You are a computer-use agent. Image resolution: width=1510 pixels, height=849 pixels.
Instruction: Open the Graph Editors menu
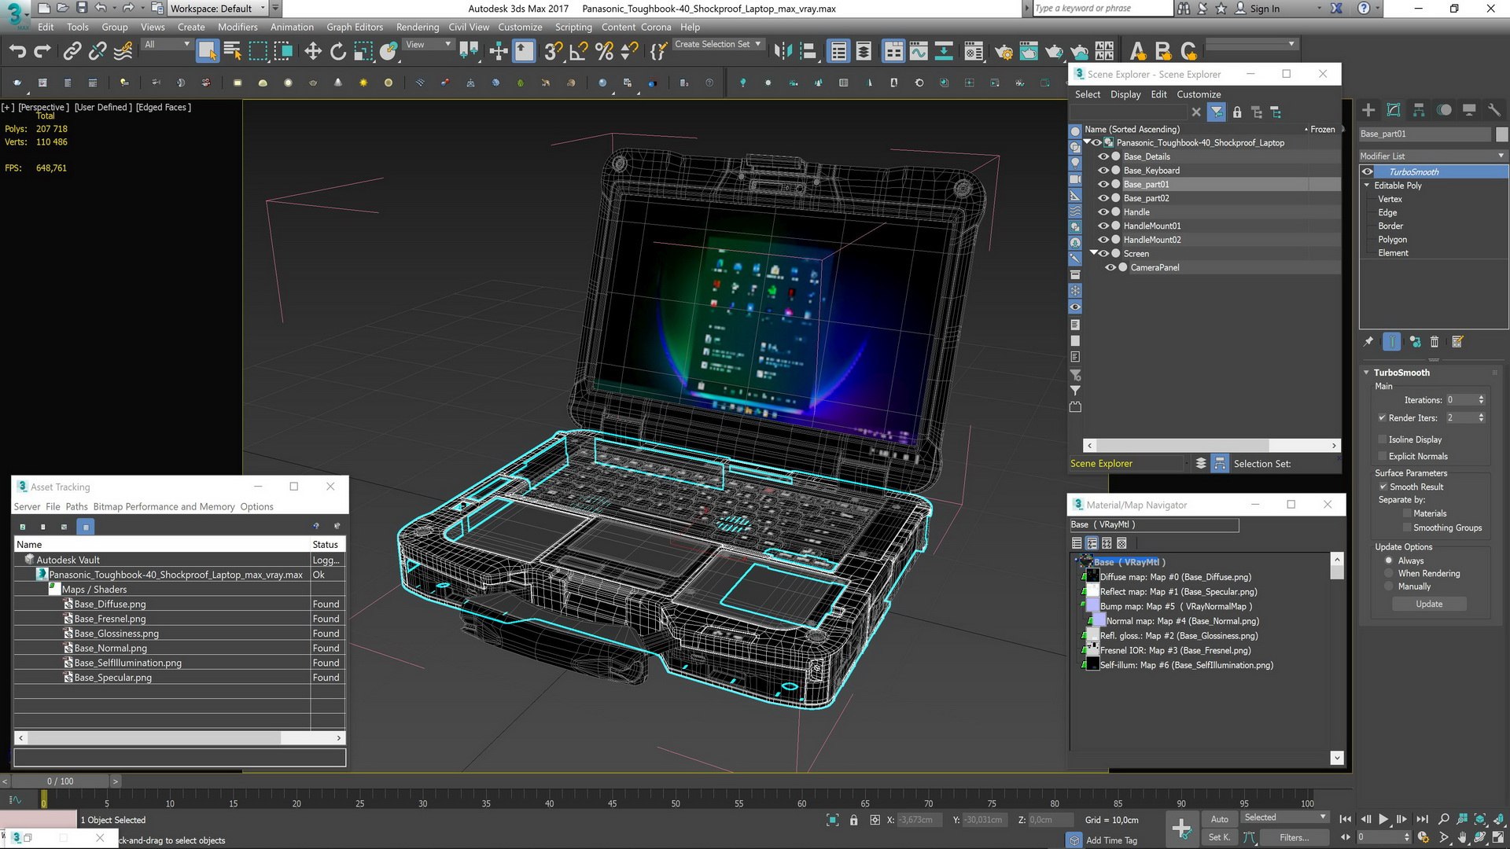coord(355,27)
